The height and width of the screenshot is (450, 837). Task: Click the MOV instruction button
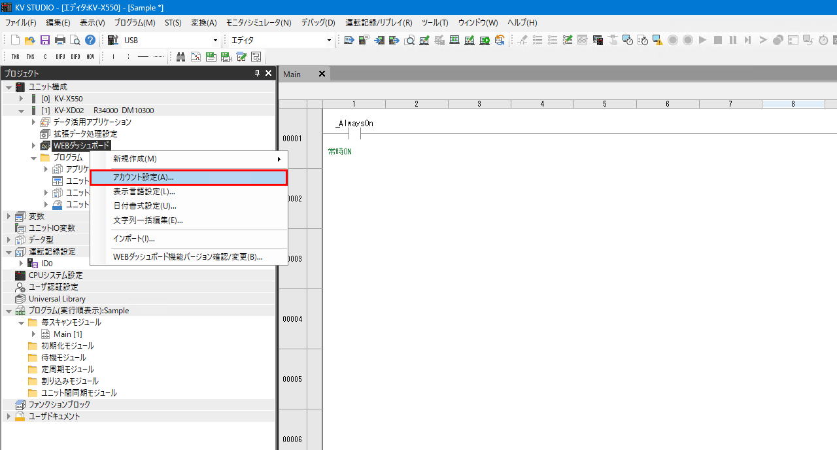click(90, 57)
